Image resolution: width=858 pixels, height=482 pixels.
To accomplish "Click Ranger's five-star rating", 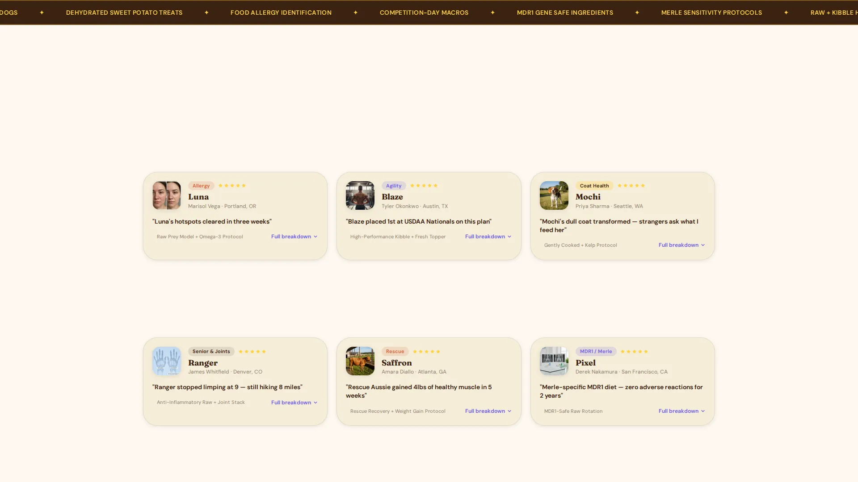I will click(252, 351).
